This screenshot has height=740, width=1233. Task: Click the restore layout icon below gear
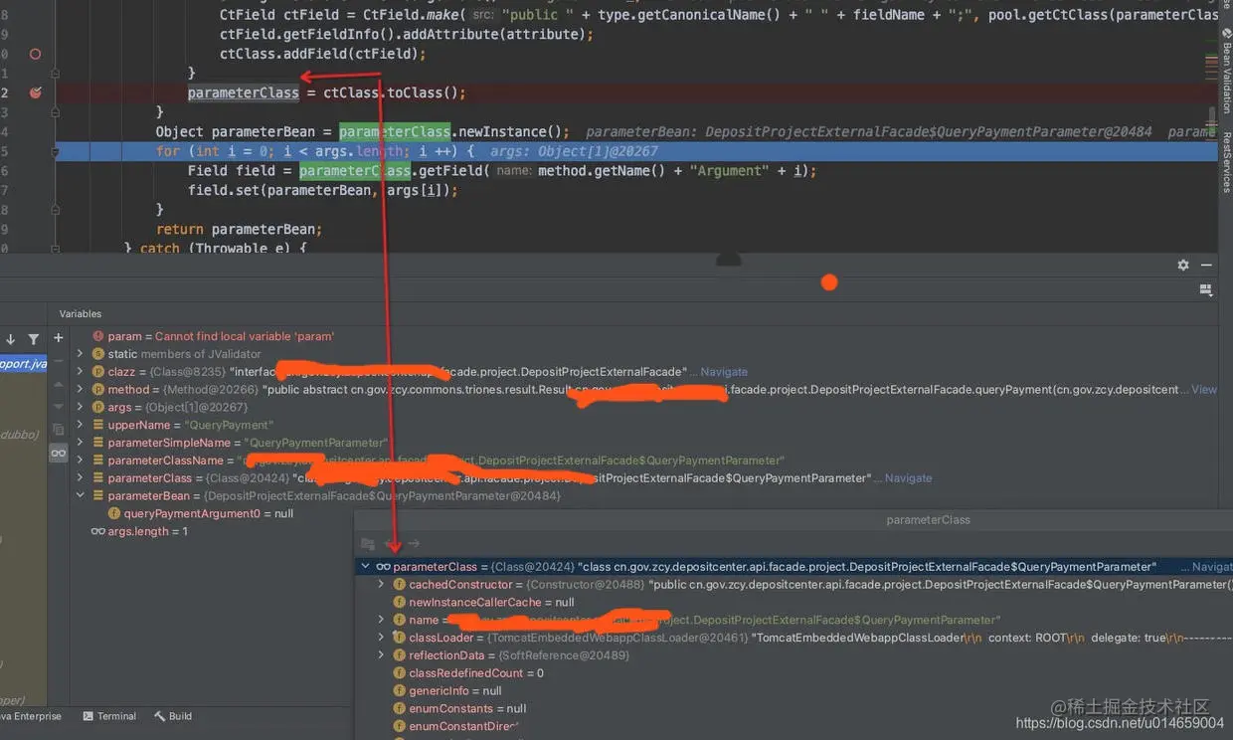coord(1206,289)
